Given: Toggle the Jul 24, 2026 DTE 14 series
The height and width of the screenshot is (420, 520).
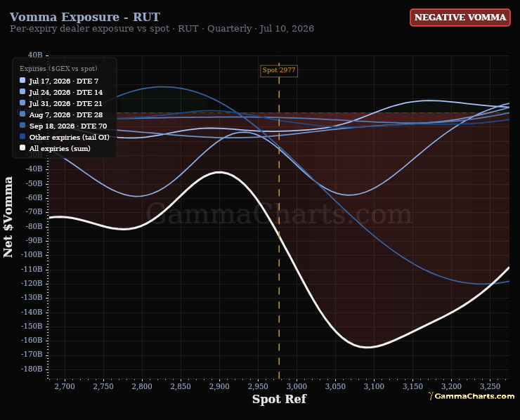Looking at the screenshot, I should 65,92.
